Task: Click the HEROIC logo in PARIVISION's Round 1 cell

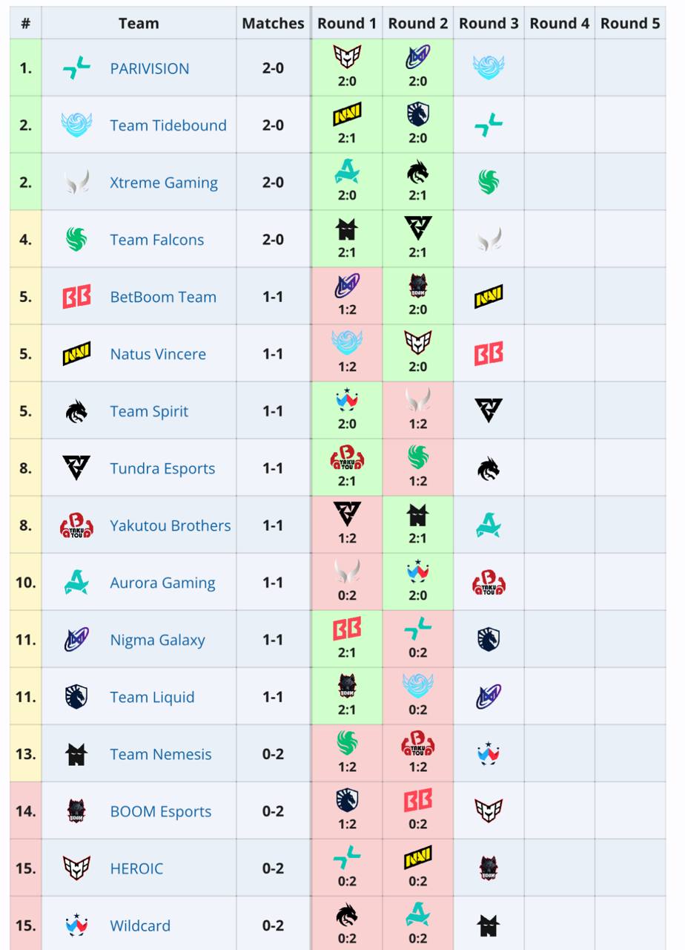Action: (347, 56)
